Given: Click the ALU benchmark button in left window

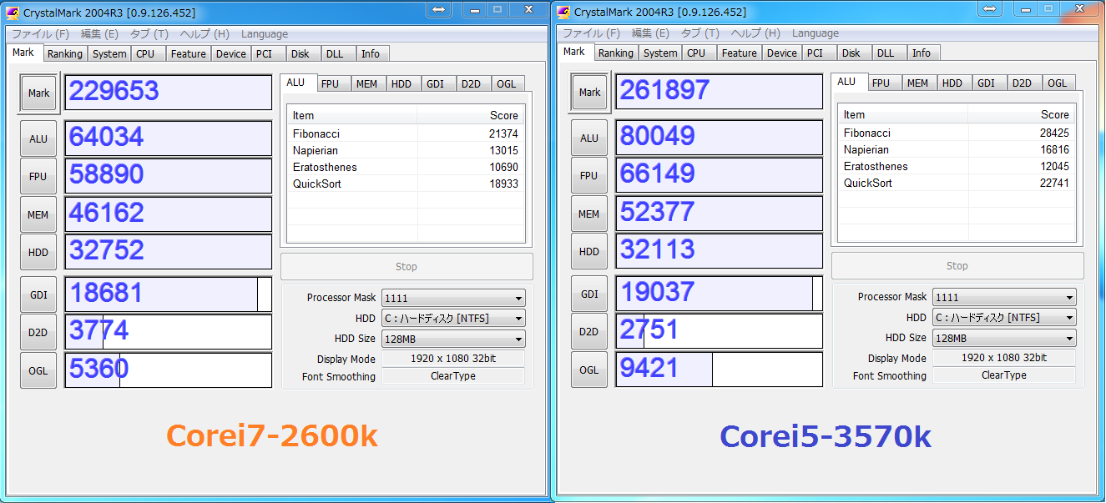Looking at the screenshot, I should point(38,139).
